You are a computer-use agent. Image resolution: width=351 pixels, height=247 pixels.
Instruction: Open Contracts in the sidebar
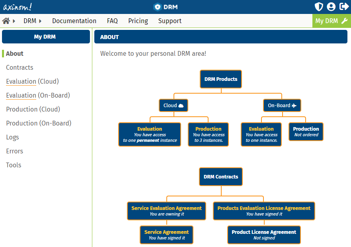tap(20, 67)
